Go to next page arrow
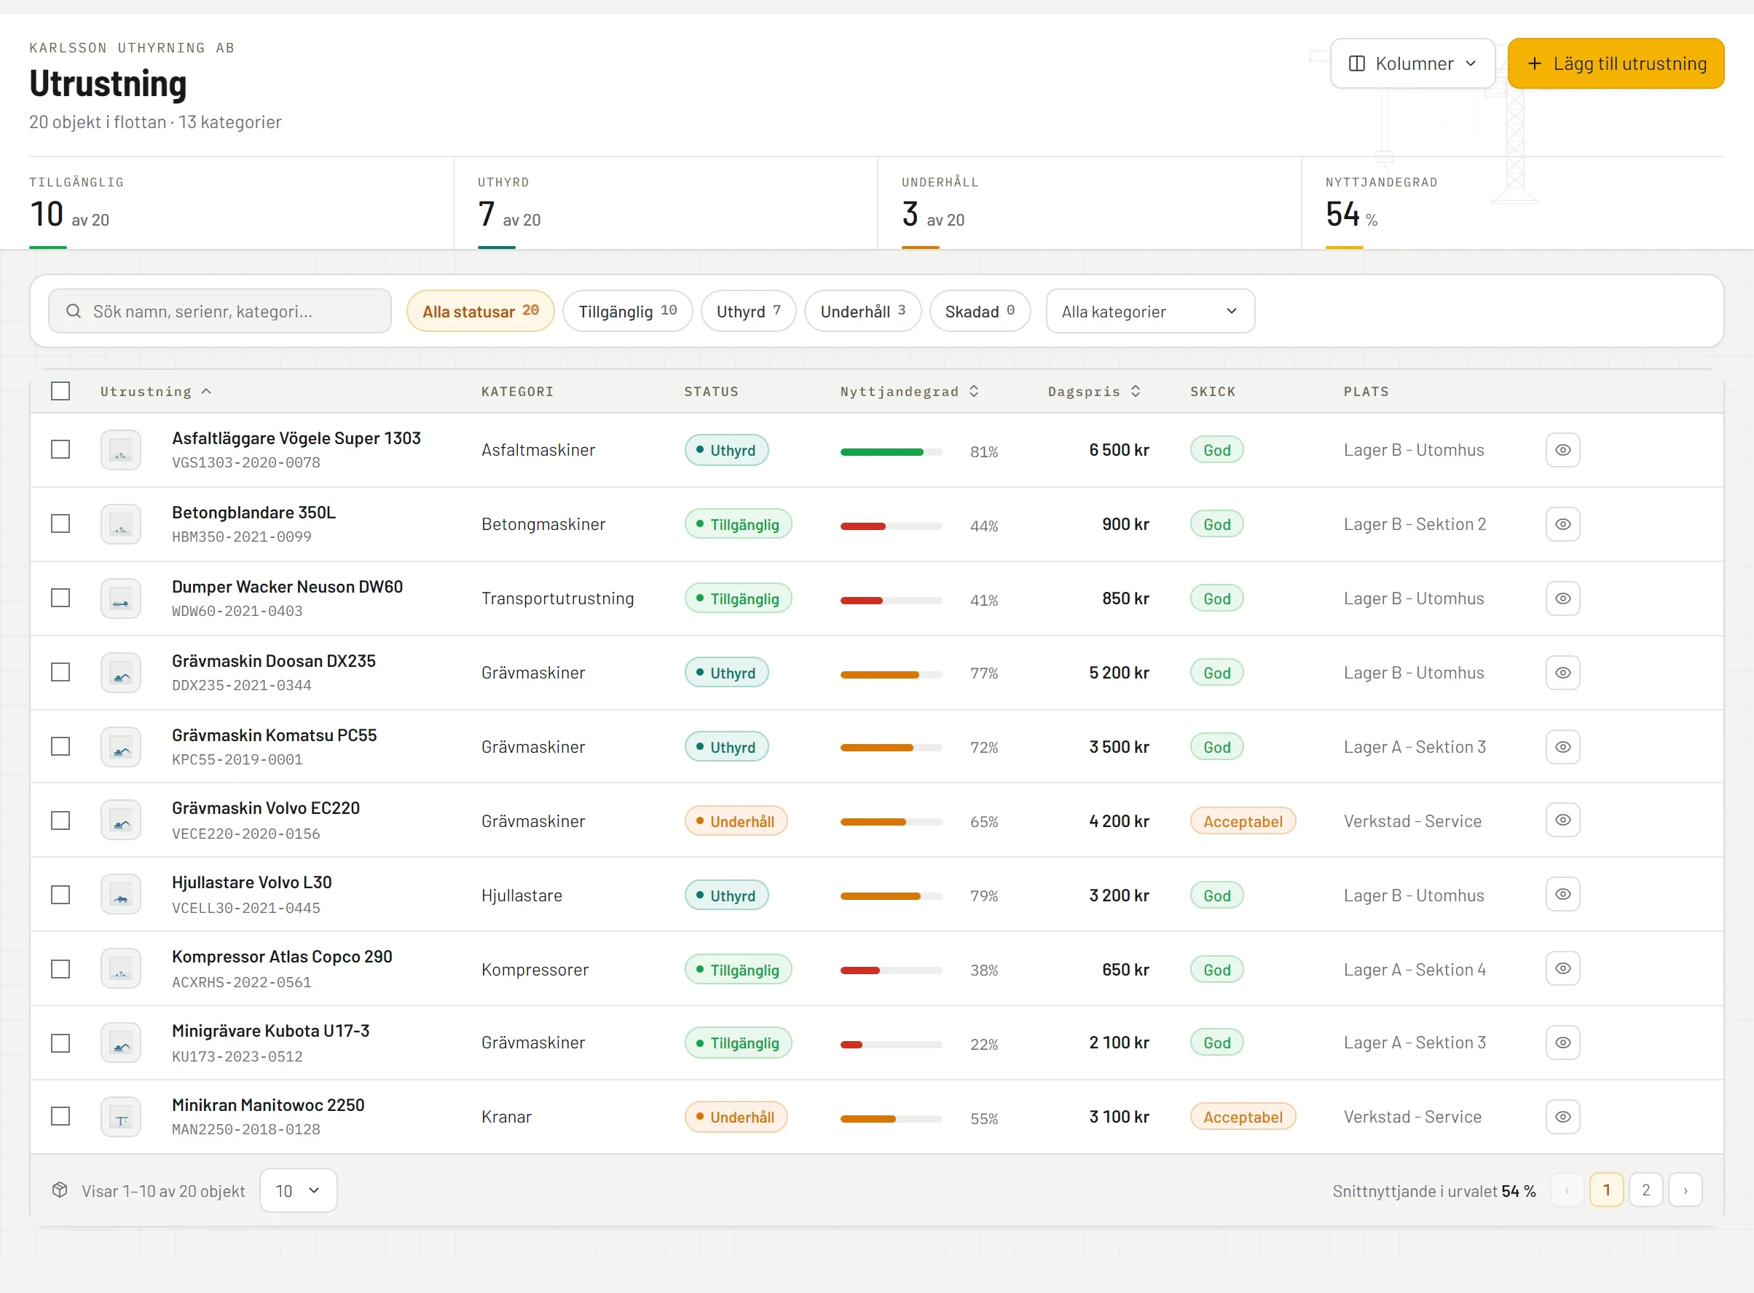Image resolution: width=1754 pixels, height=1293 pixels. click(1685, 1190)
